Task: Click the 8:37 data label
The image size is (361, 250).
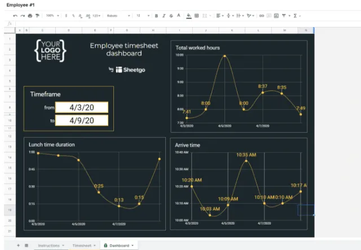Action: click(x=262, y=86)
